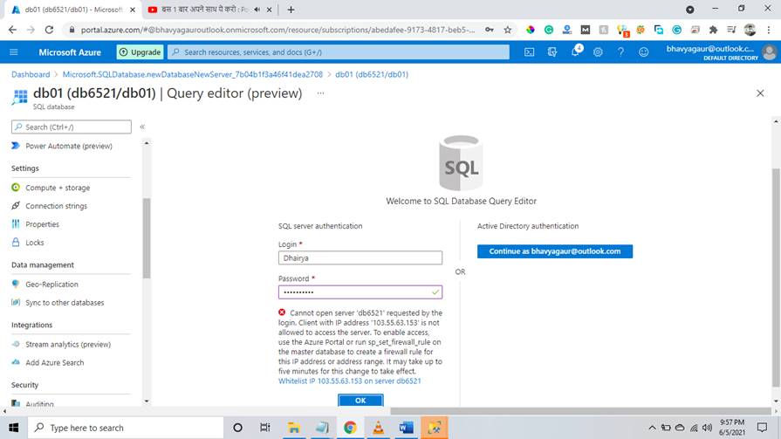Open Add Azure Search
The width and height of the screenshot is (781, 439).
(55, 363)
